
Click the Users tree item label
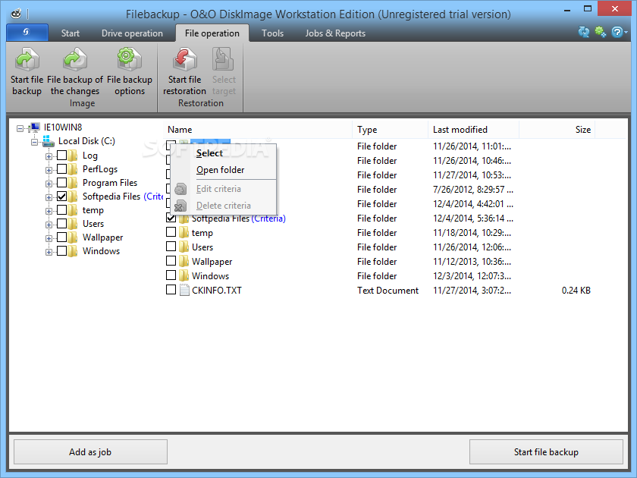click(x=93, y=224)
